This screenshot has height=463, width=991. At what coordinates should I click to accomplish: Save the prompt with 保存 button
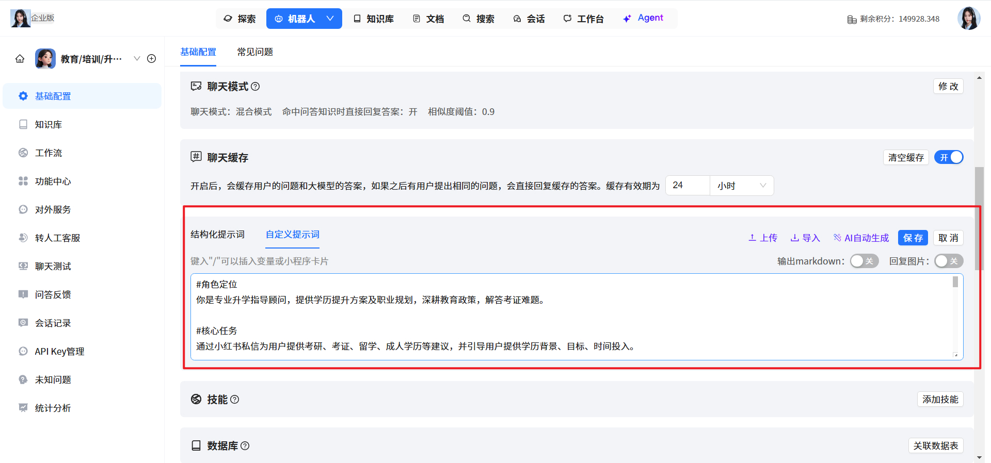913,238
